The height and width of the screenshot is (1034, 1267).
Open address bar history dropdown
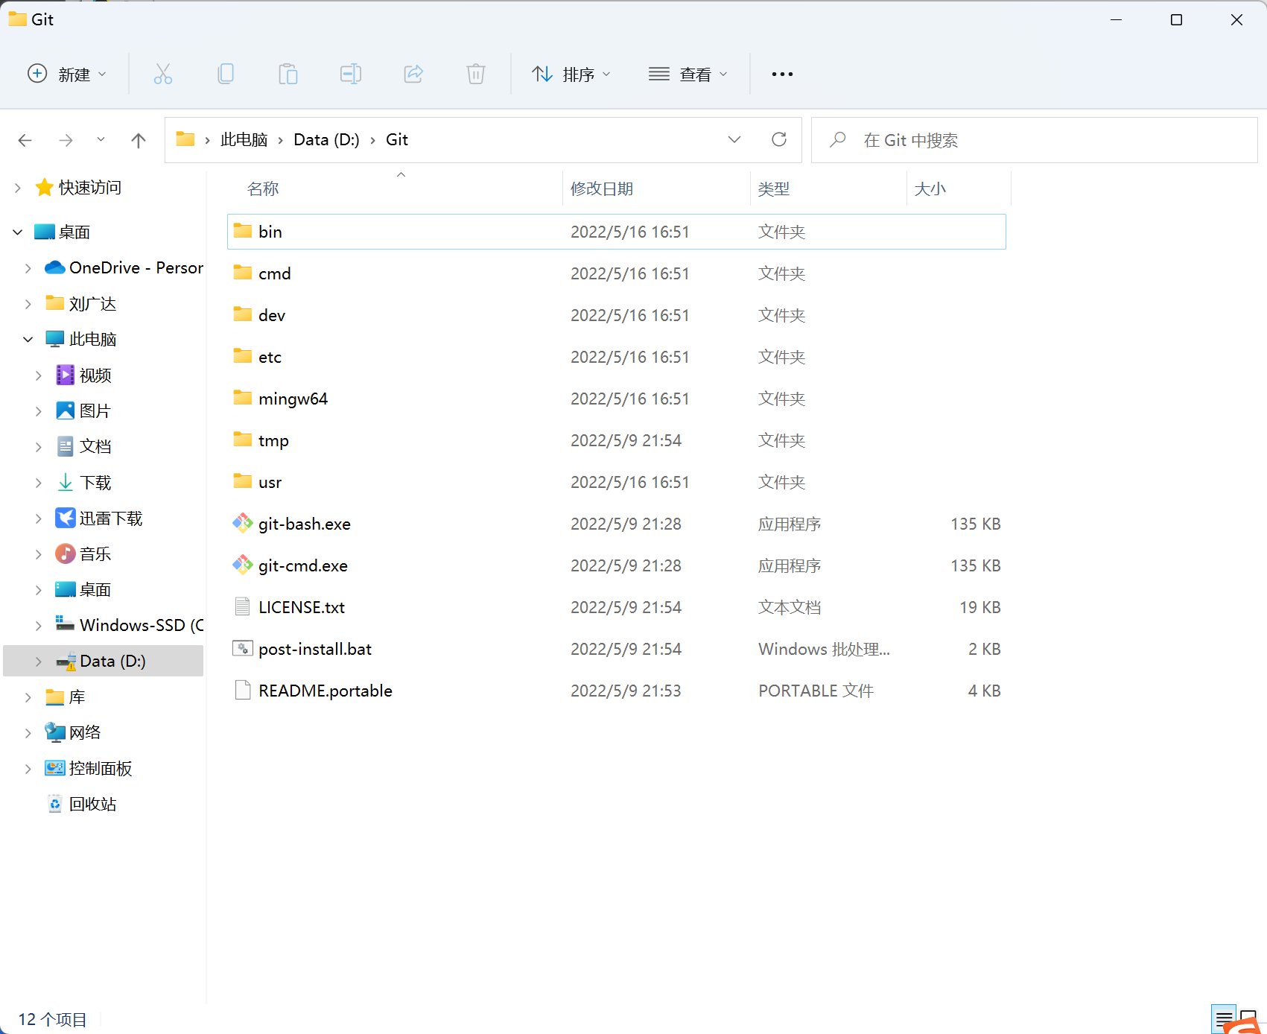coord(734,139)
